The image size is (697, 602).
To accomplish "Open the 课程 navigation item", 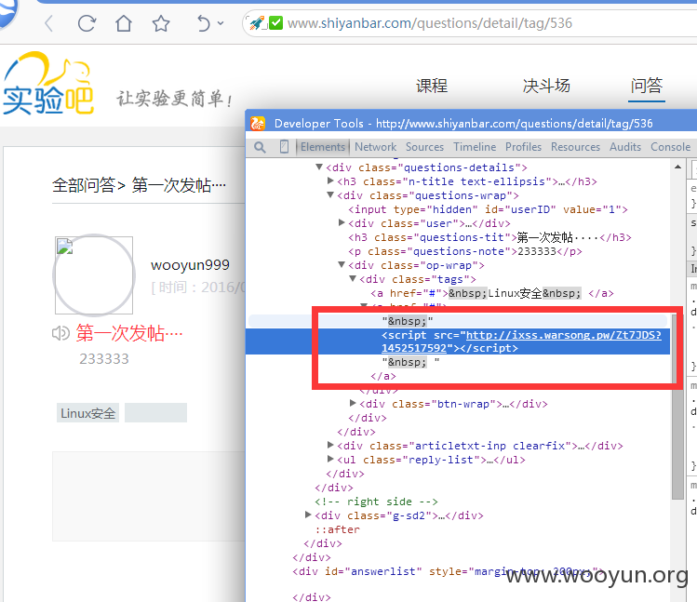I will 432,86.
